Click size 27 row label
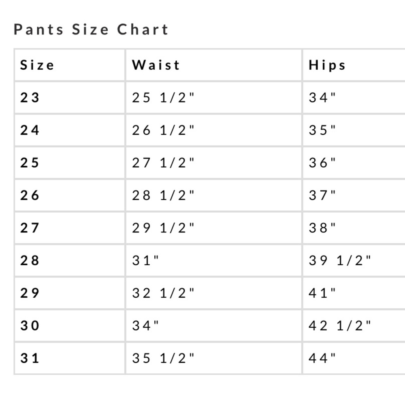This screenshot has height=405, width=405. pos(30,228)
